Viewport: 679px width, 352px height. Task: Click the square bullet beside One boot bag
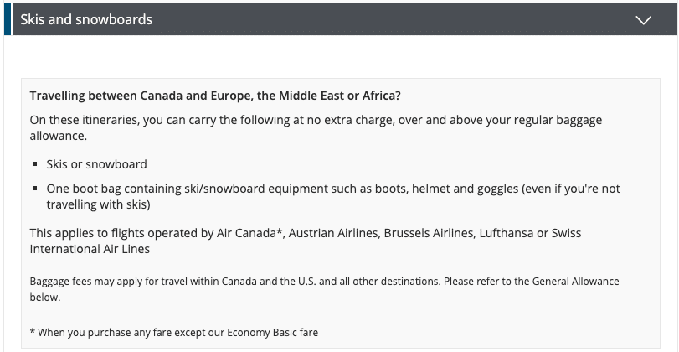pos(36,190)
